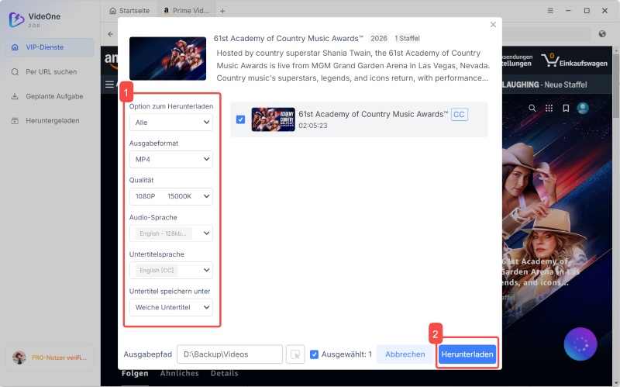The height and width of the screenshot is (387, 620).
Task: Open the Option zum Herunterladen dropdown
Action: click(171, 123)
